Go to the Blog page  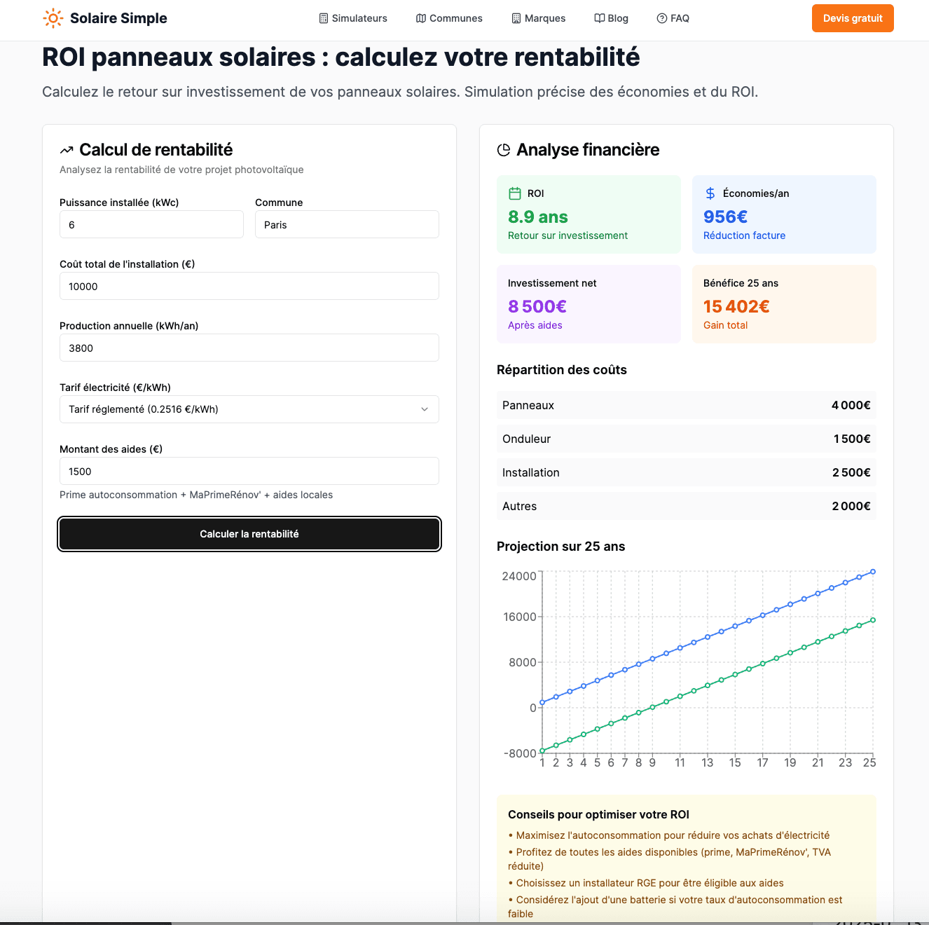point(612,18)
